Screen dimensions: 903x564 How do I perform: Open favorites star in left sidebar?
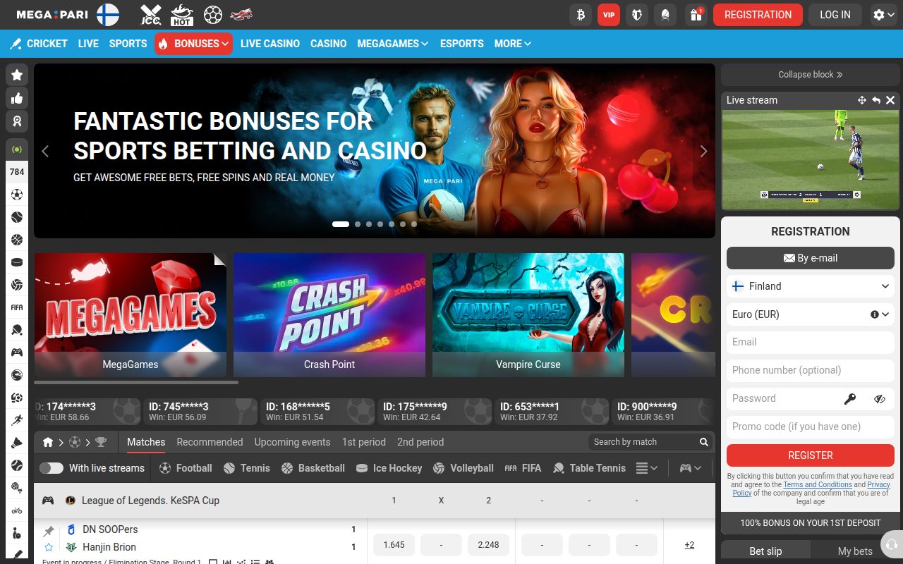(17, 75)
